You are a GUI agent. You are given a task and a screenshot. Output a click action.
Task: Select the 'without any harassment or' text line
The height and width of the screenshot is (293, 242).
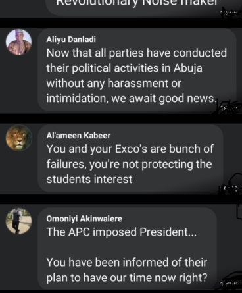(x=114, y=84)
